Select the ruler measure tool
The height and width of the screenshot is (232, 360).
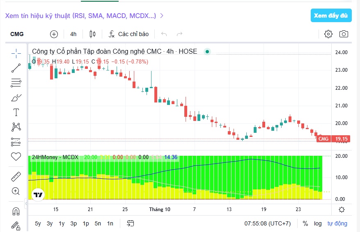click(16, 177)
